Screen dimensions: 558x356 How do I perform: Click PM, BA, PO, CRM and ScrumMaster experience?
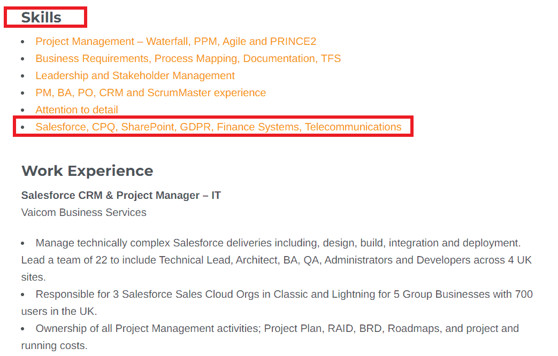(150, 93)
